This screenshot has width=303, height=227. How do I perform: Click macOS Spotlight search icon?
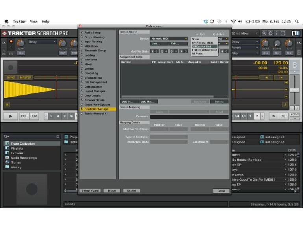coord(297,22)
